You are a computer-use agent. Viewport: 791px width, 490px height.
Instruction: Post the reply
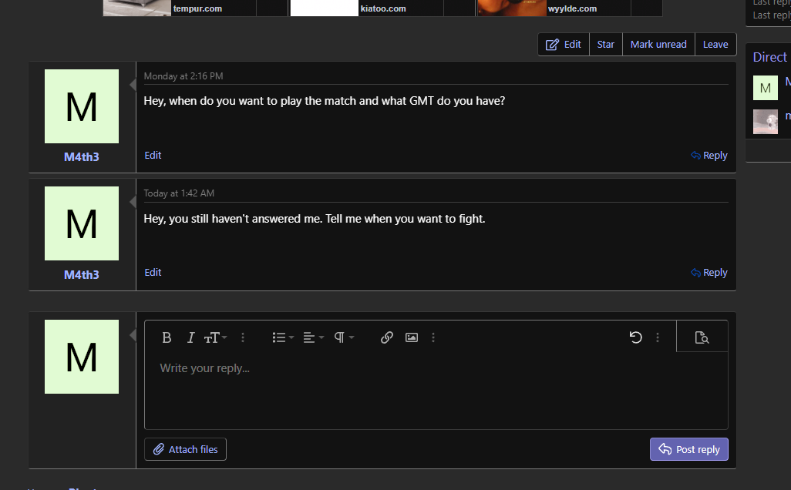click(x=689, y=449)
